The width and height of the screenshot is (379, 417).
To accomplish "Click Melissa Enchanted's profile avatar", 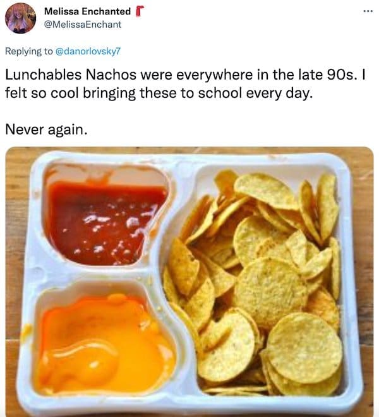I will click(20, 18).
